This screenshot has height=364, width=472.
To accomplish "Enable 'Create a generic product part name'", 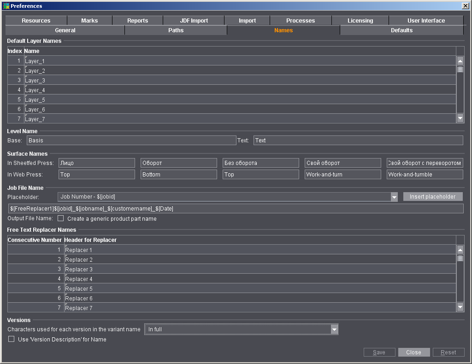I will [x=60, y=218].
